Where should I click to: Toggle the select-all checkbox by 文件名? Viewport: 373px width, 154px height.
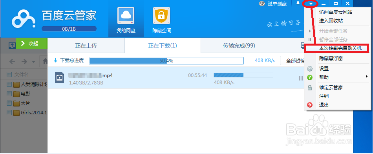[x=9, y=75]
